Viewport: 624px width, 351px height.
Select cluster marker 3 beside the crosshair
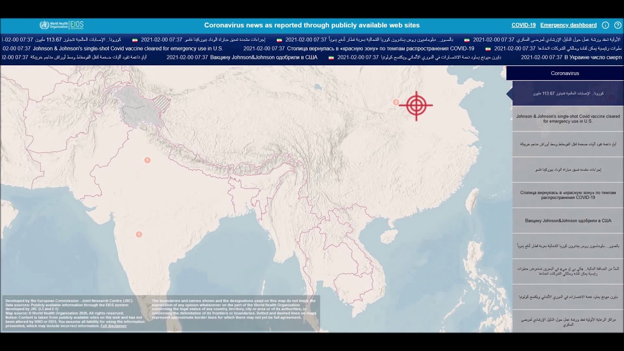point(396,102)
